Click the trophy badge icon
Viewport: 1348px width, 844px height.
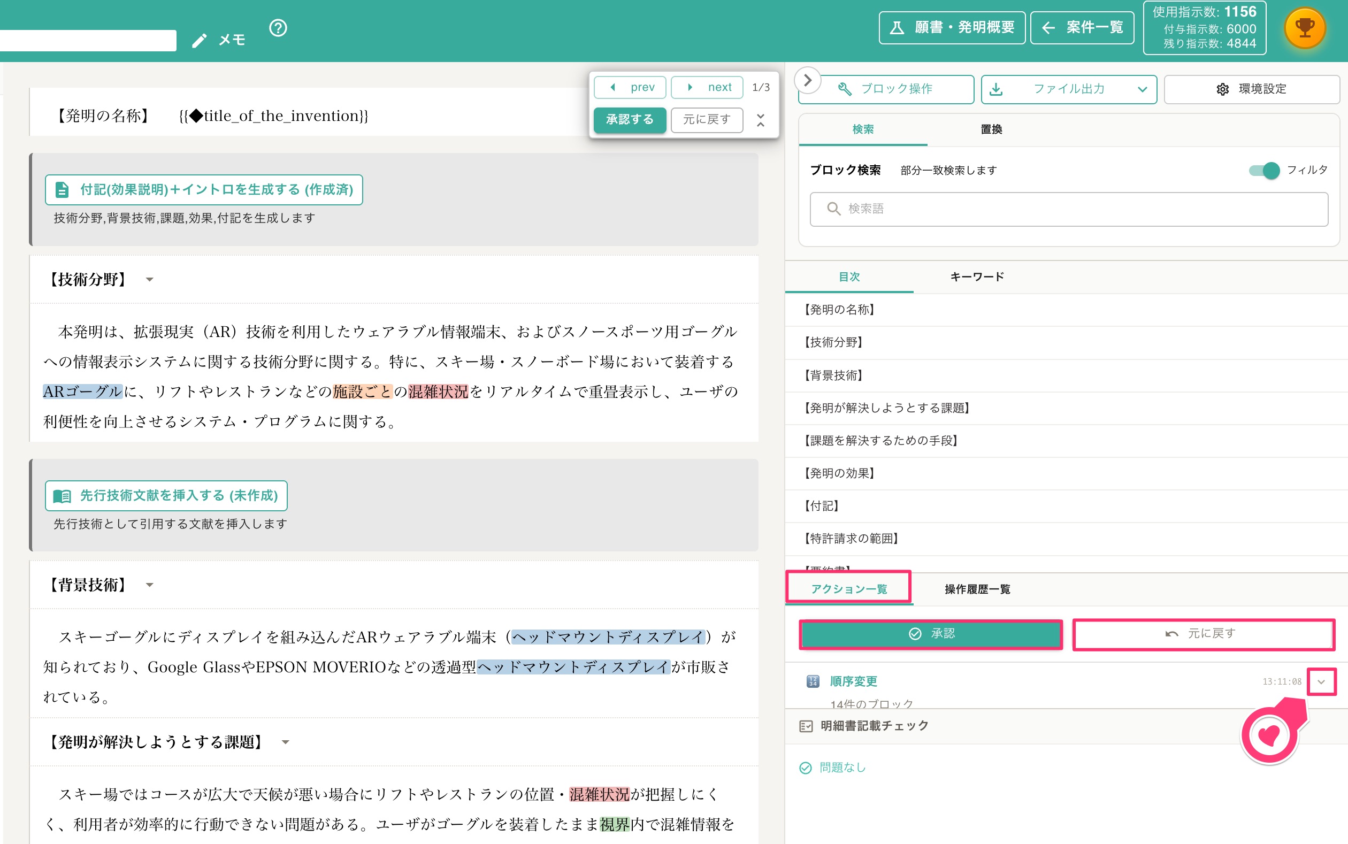(x=1305, y=28)
